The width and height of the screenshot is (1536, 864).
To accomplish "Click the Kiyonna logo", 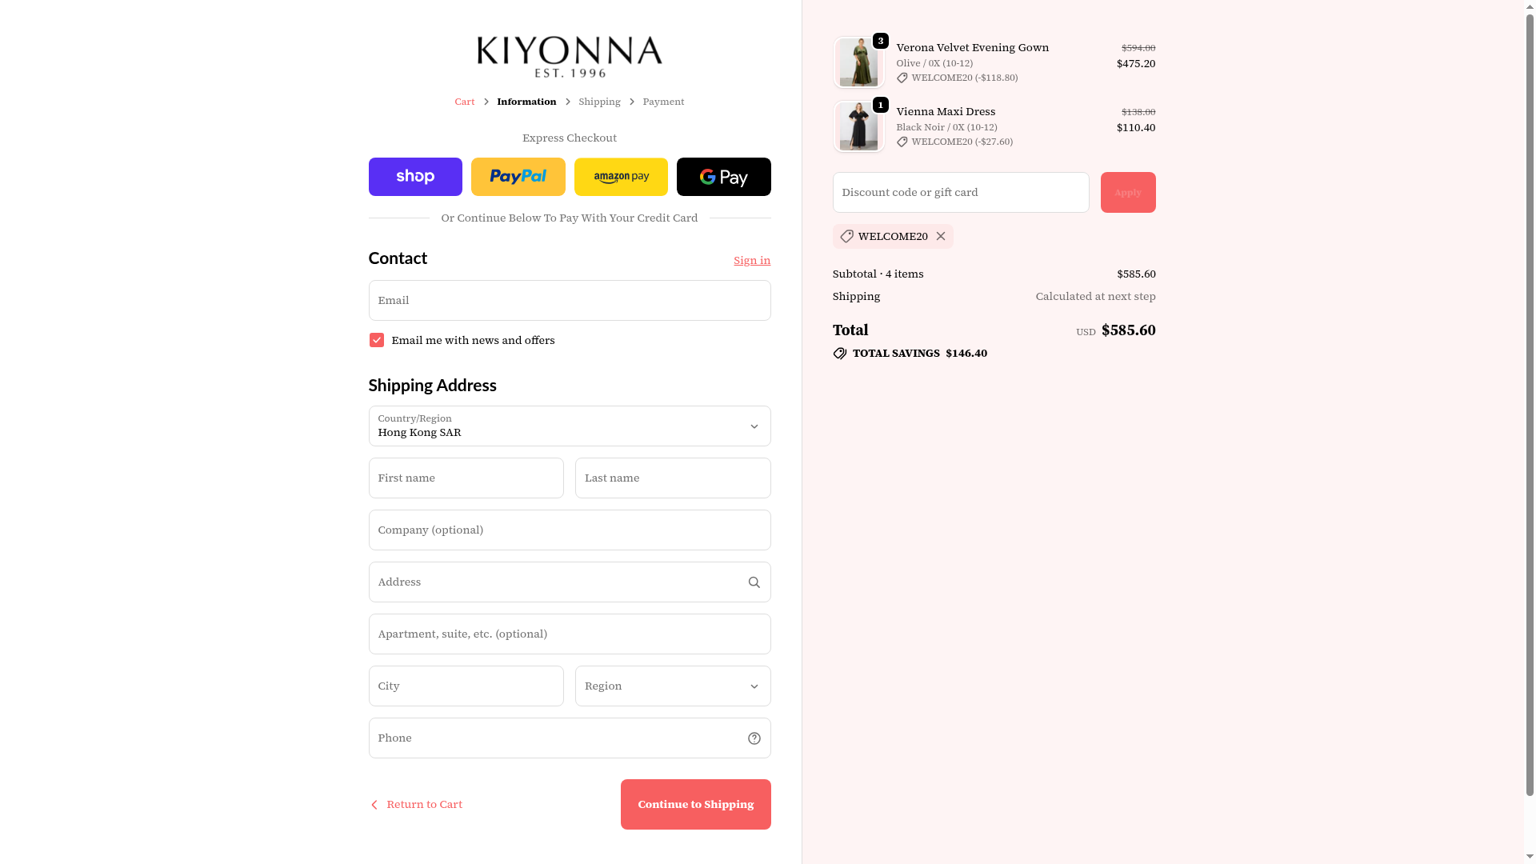I will point(570,57).
